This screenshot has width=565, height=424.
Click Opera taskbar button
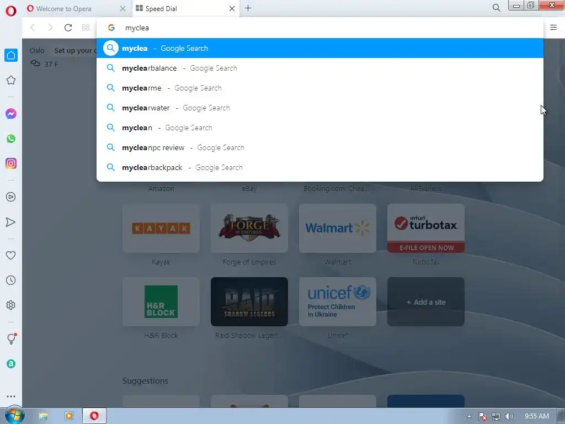(94, 416)
